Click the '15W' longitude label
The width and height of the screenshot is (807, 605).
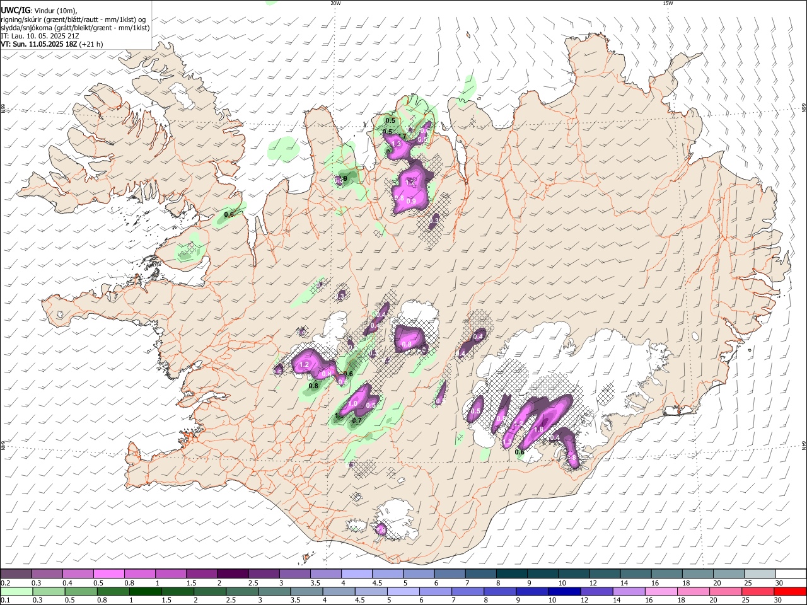[x=668, y=3]
